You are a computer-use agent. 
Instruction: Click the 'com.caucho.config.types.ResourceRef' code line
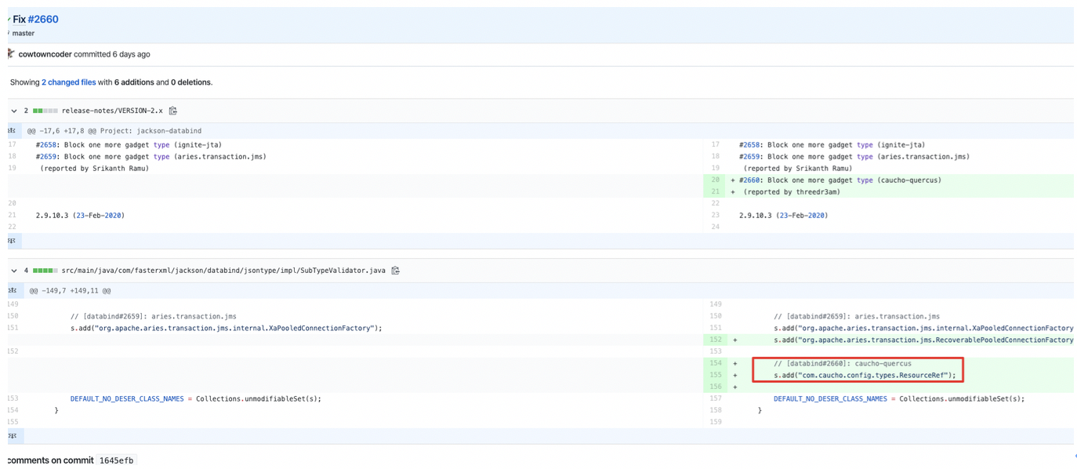click(x=865, y=376)
